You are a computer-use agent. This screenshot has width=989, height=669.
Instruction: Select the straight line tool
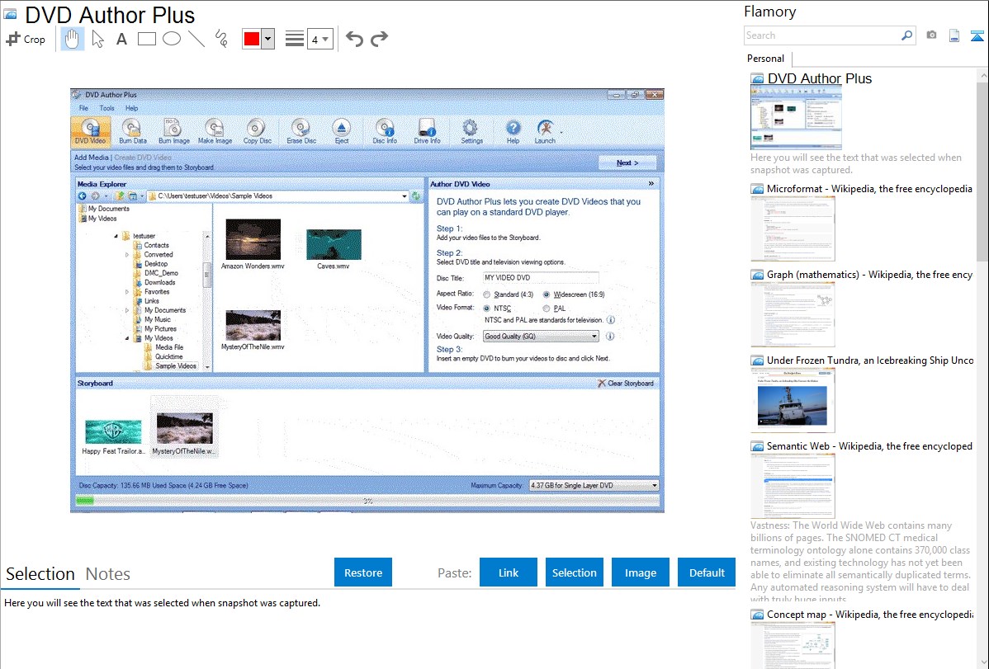coord(196,39)
